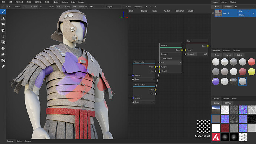Open Subtract blend type dropdown in MixRGB
Screen dimensions: 256x144
[x=171, y=54]
